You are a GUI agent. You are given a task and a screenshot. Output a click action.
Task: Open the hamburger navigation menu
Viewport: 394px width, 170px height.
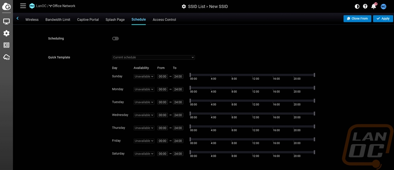point(23,6)
